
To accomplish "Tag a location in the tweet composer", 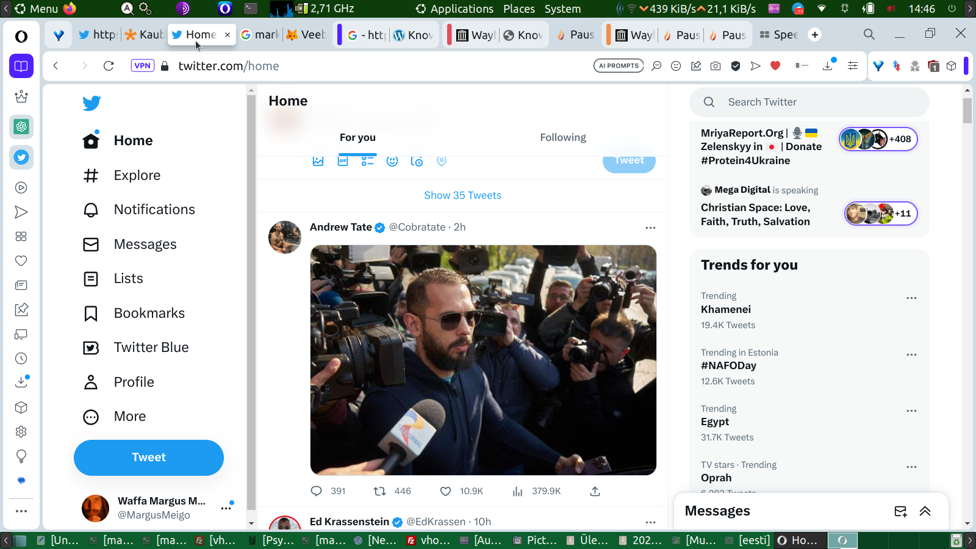I will click(442, 161).
